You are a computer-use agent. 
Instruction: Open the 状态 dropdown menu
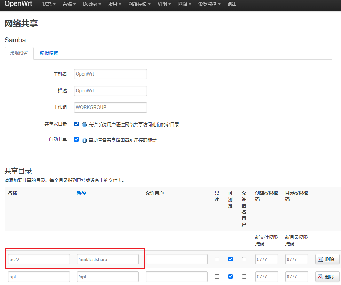[x=49, y=4]
